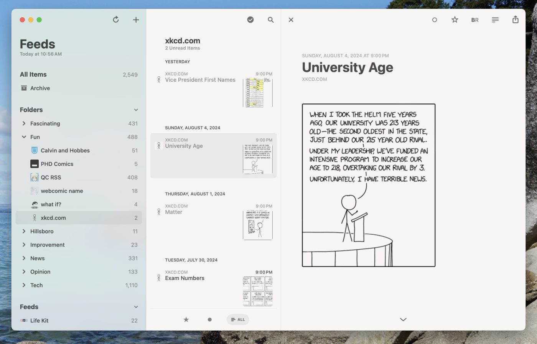Select the News folder name
Screen dimensions: 537x344
38,258
